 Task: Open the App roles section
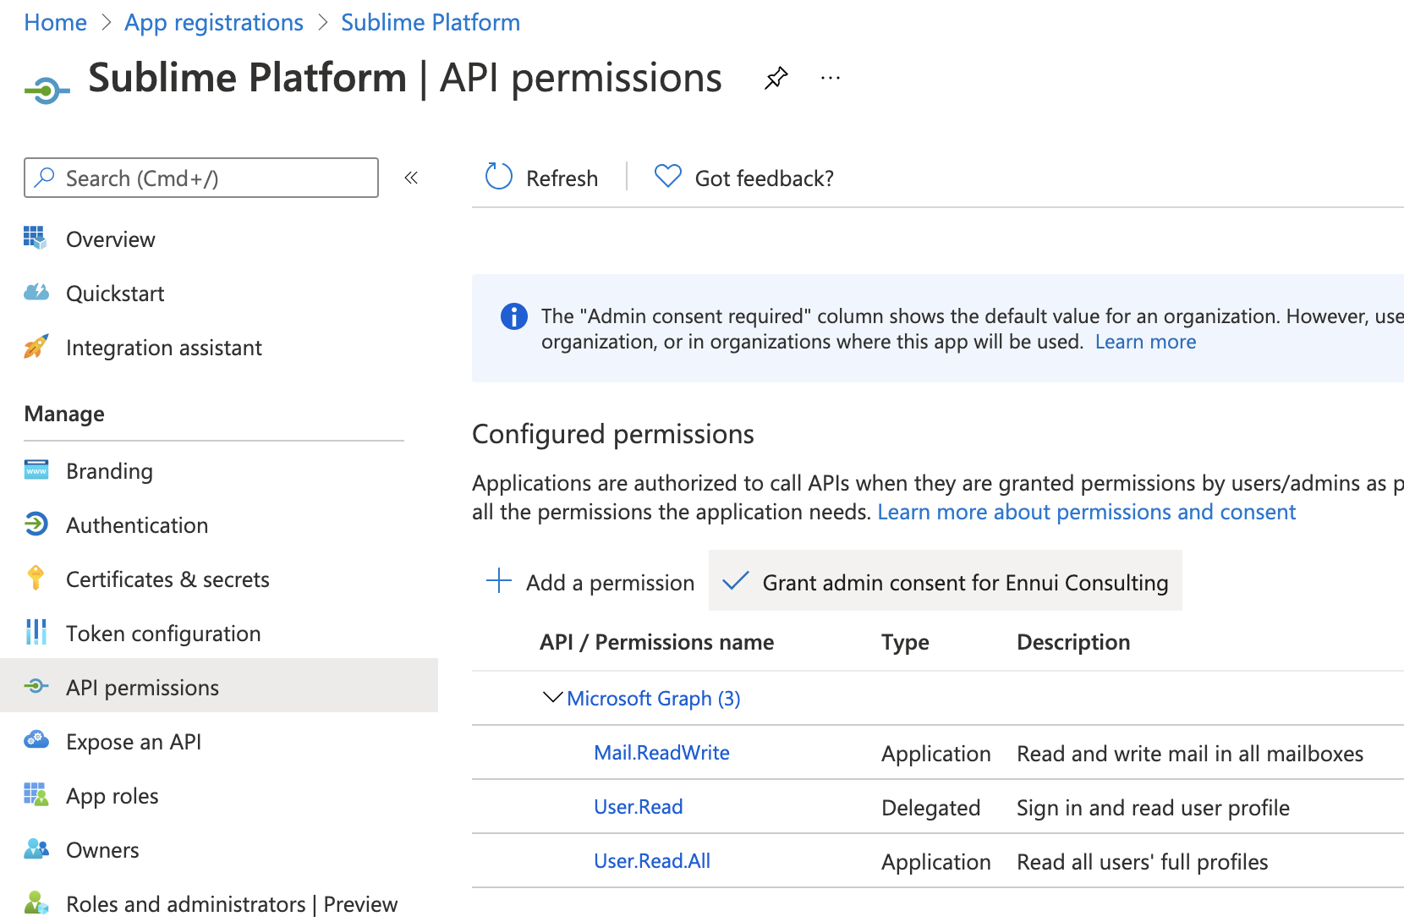pyautogui.click(x=112, y=796)
